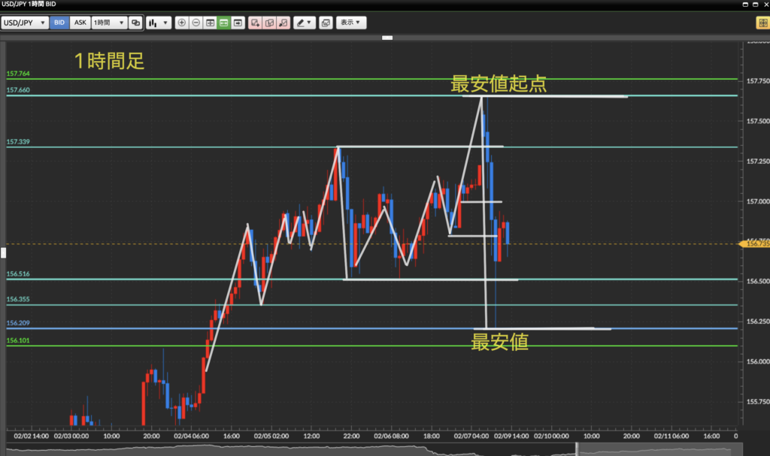Click the zoom in magnifier icon
This screenshot has width=770, height=456.
coord(181,23)
